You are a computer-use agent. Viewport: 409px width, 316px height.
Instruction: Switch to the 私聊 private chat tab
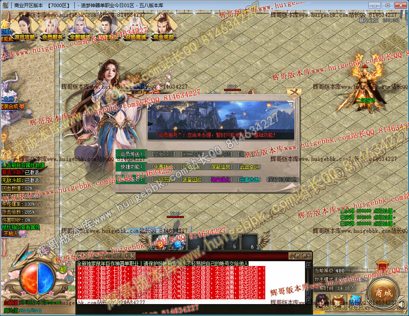click(x=130, y=256)
